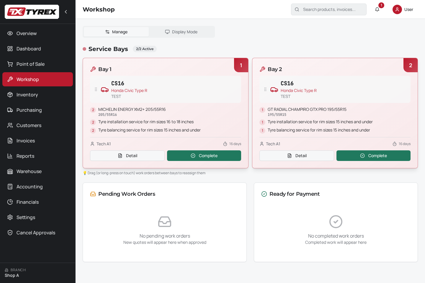Image resolution: width=425 pixels, height=283 pixels.
Task: Navigate to Purchasing
Action: point(37,110)
